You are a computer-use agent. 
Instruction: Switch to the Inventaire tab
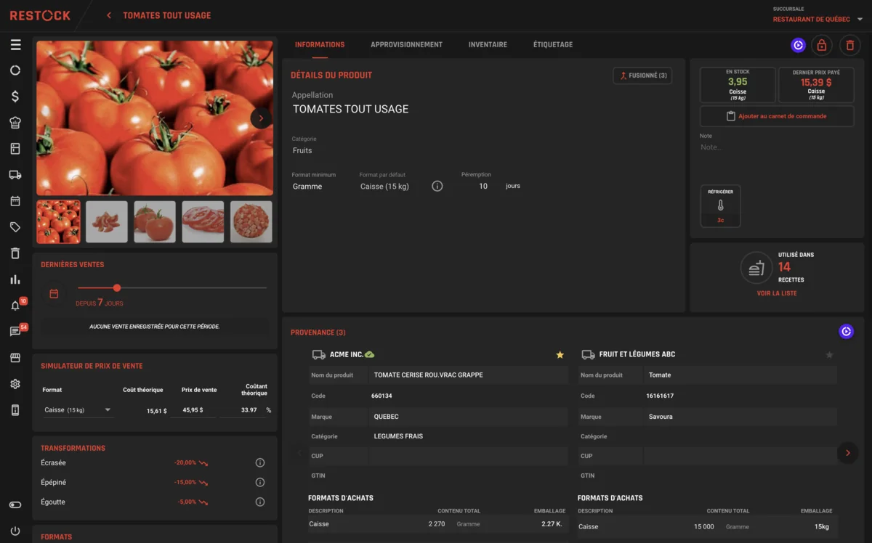pyautogui.click(x=488, y=45)
